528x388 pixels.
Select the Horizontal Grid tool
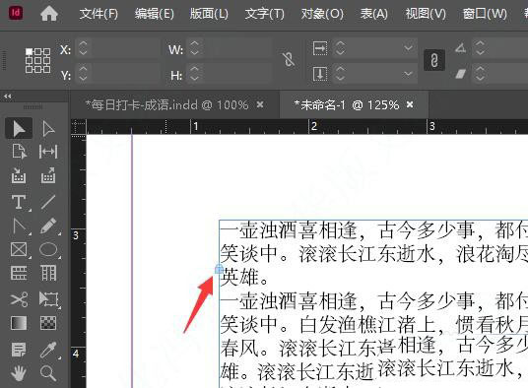coord(19,273)
